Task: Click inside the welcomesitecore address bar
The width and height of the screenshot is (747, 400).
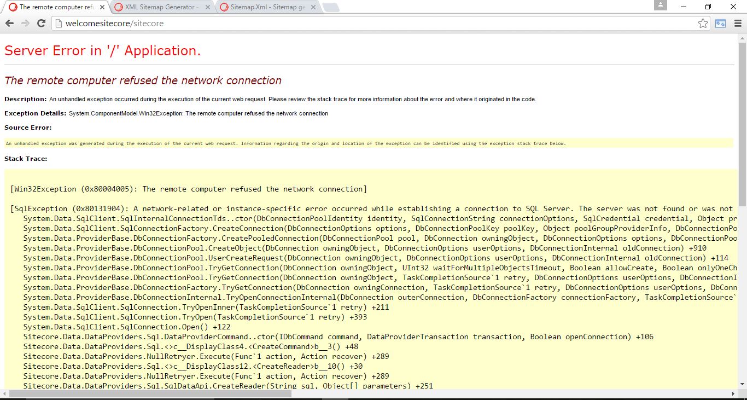Action: click(164, 24)
